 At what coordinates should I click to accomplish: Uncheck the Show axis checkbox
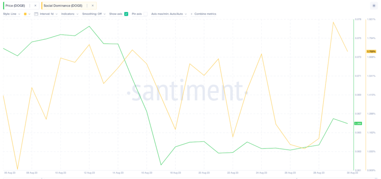[x=126, y=14]
